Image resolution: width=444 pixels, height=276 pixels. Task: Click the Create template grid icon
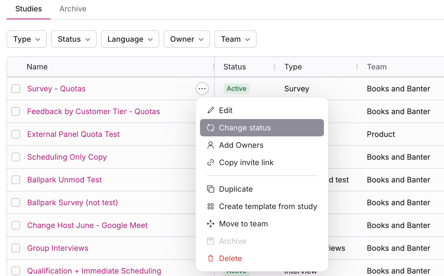211,206
